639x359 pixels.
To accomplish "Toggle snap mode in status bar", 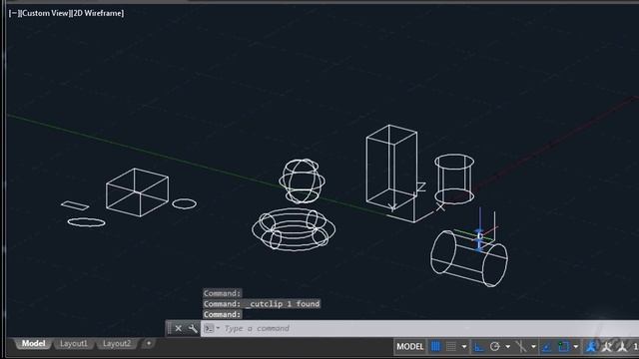I will point(451,347).
